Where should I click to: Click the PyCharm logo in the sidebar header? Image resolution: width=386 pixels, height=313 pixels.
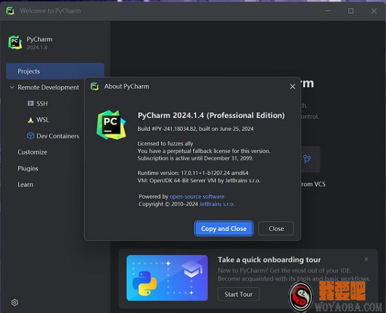click(15, 42)
